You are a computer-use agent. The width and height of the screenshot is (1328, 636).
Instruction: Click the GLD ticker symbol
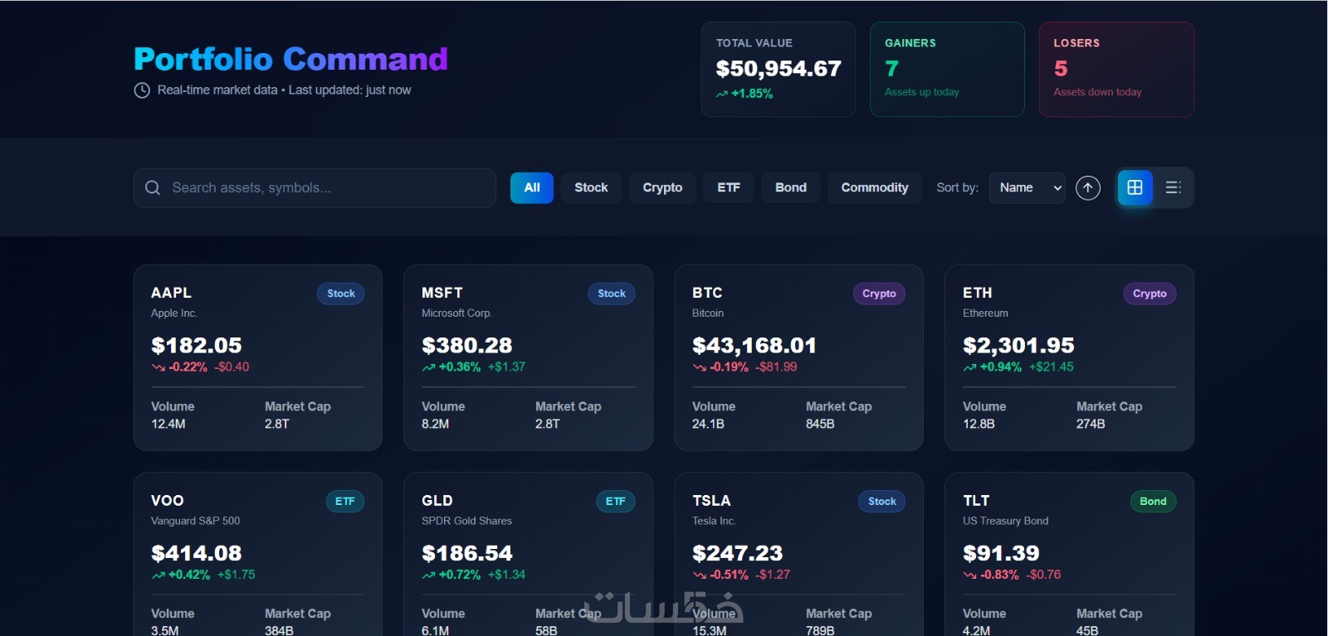click(x=437, y=501)
